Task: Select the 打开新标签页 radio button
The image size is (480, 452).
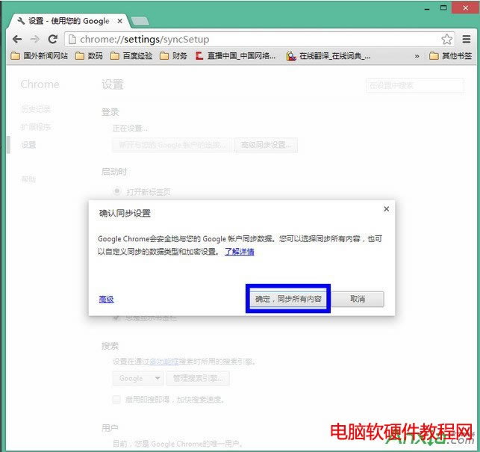Action: (x=116, y=191)
